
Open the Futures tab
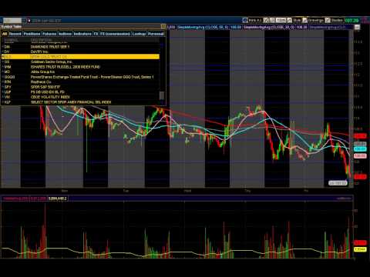[49, 34]
